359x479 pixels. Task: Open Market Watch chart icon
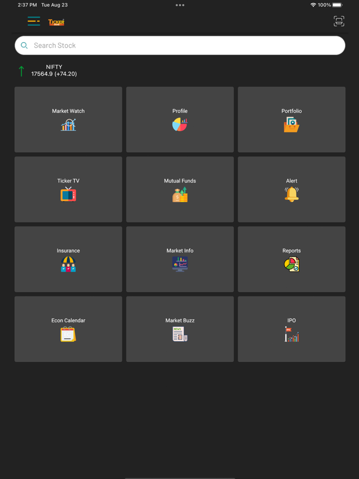68,125
